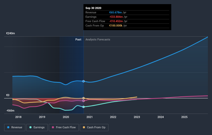Click the -€33.884m earnings value in tooltip
The height and width of the screenshot is (135, 212).
116,17
